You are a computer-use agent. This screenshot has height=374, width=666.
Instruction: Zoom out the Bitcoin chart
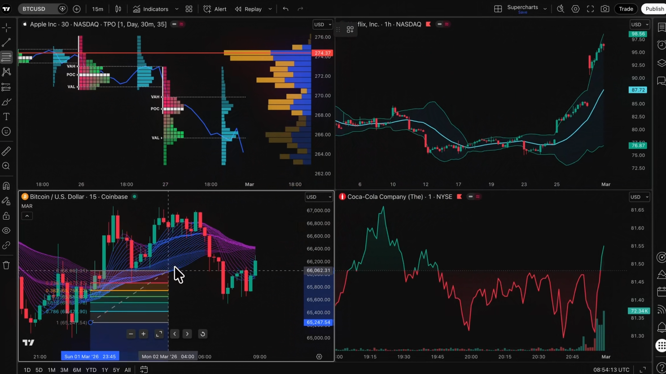pos(131,334)
